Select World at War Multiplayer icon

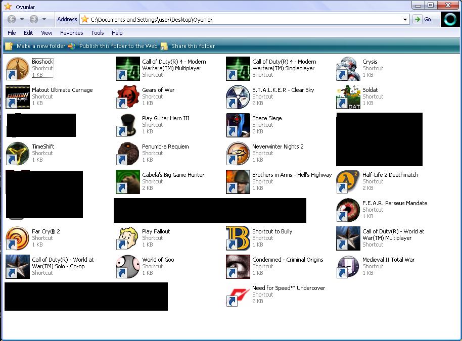pos(348,238)
